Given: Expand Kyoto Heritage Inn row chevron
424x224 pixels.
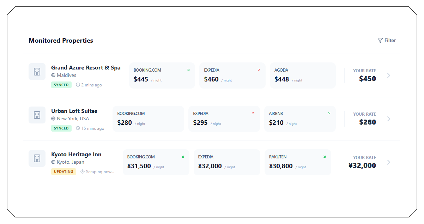Looking at the screenshot, I should [x=388, y=162].
